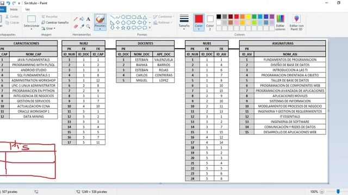Click Editar con Paint 3D
This screenshot has height=195, width=348.
[x=296, y=23]
